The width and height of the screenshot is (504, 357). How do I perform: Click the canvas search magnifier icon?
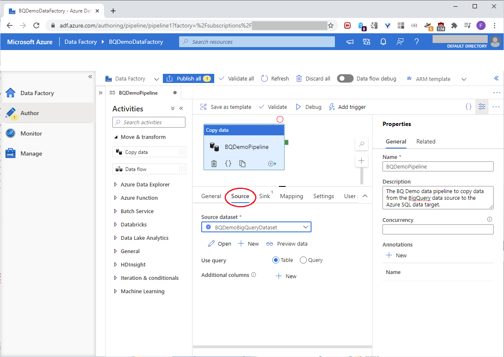tap(362, 144)
